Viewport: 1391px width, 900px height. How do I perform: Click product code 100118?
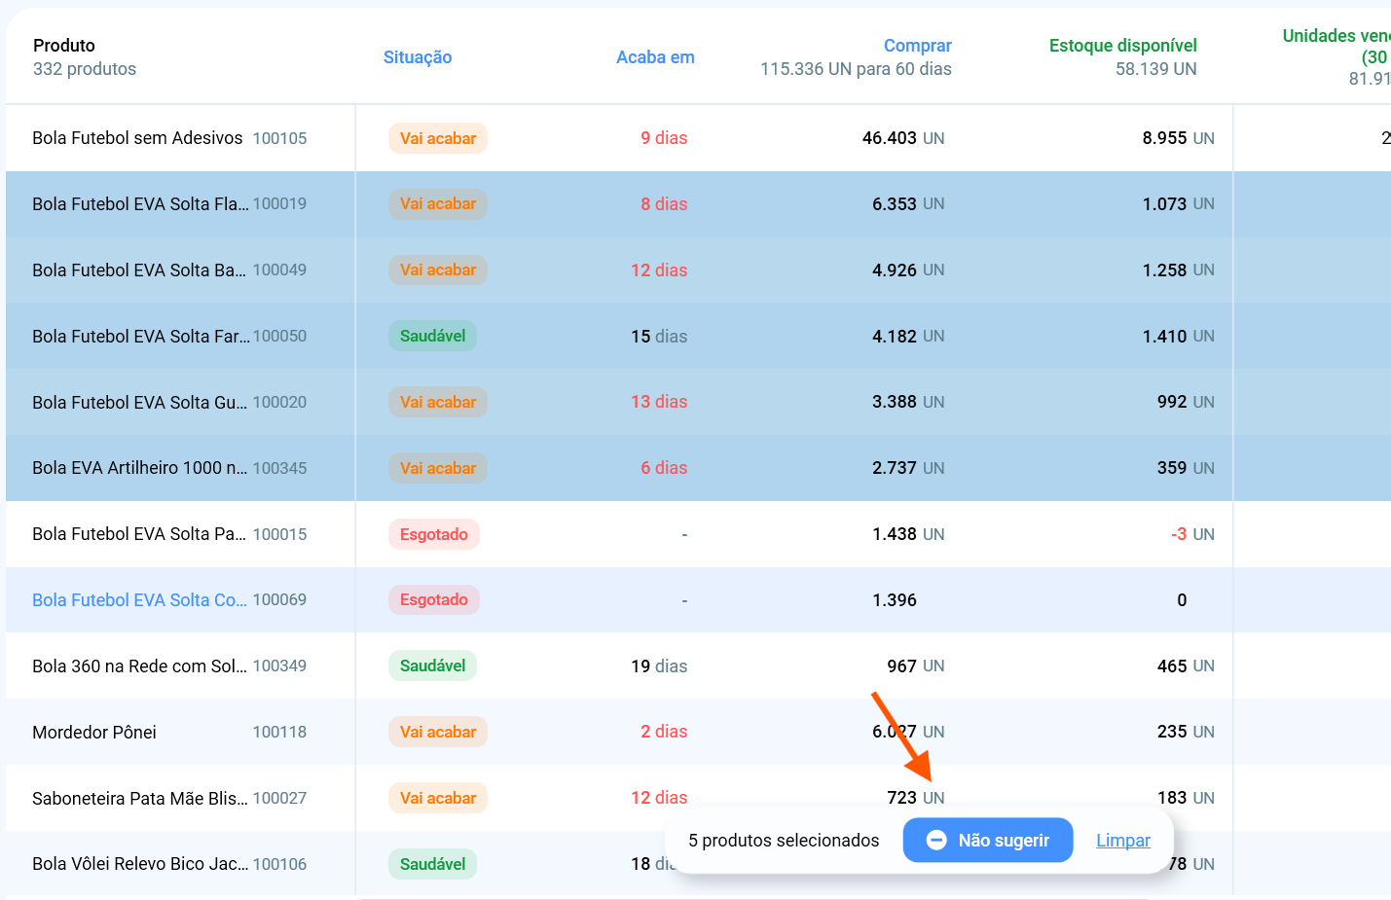coord(279,733)
